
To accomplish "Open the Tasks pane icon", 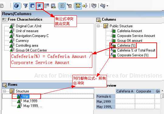I will pyautogui.click(x=70, y=6).
